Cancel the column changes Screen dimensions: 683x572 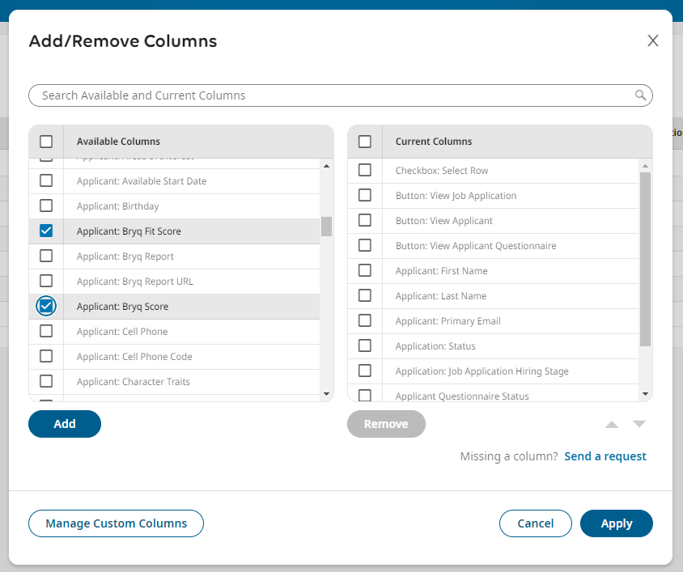535,523
